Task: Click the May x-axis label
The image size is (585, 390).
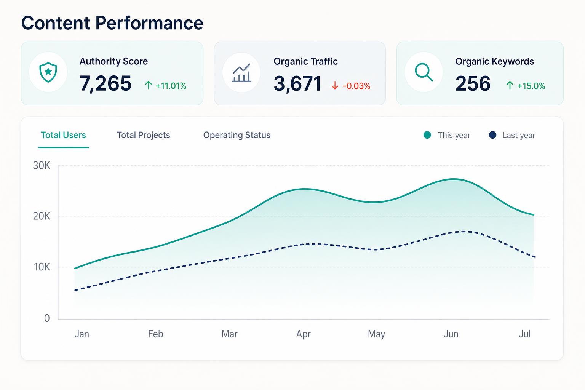Action: click(376, 334)
